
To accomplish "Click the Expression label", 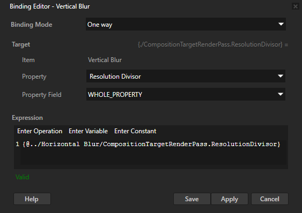I will click(x=27, y=118).
